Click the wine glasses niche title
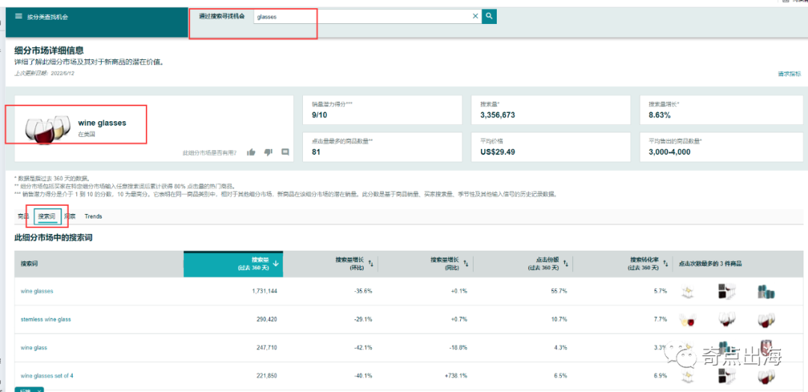The image size is (808, 392). click(102, 123)
